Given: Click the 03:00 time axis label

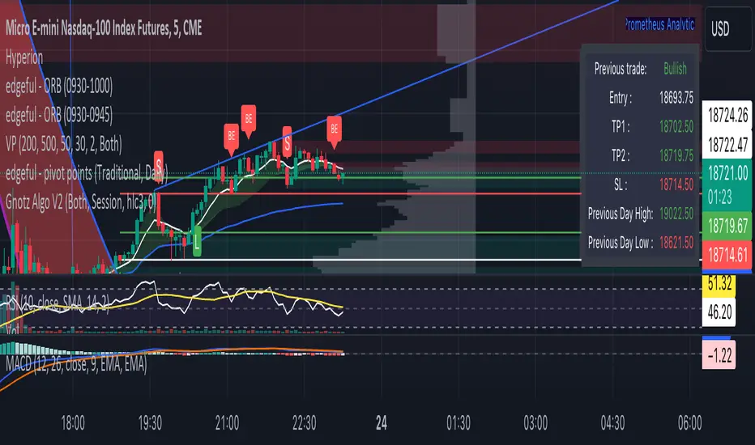Looking at the screenshot, I should 535,423.
